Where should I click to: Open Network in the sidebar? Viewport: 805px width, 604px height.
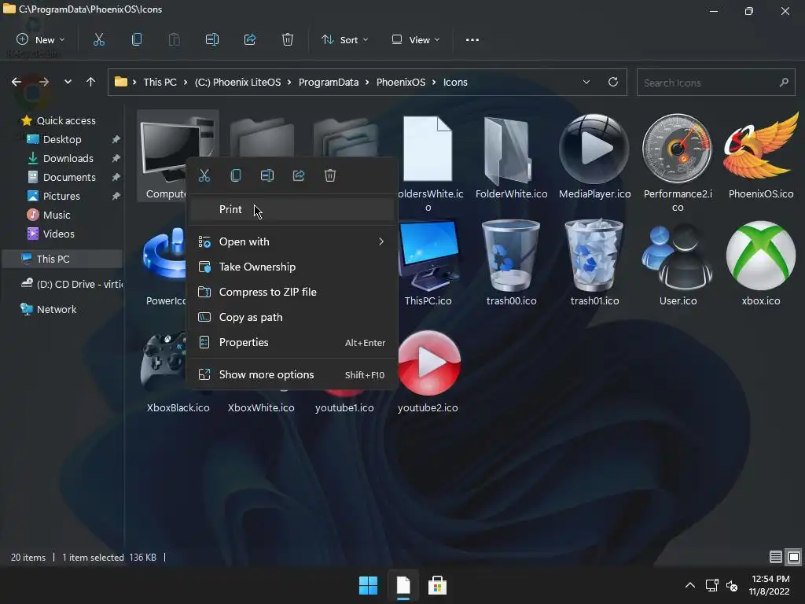tap(57, 309)
